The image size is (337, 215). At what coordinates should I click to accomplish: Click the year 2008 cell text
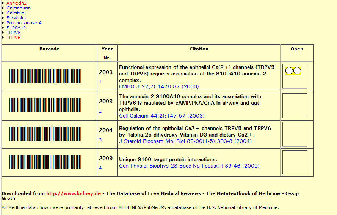point(106,101)
